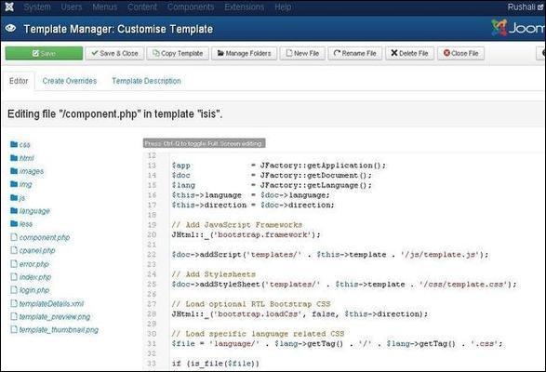This screenshot has height=372, width=546.
Task: Click file icon next to templateDetails.xml
Action: coord(14,303)
